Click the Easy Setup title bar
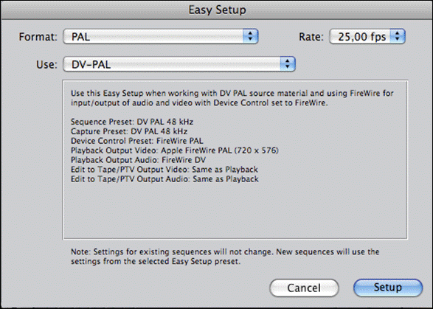 pos(217,10)
